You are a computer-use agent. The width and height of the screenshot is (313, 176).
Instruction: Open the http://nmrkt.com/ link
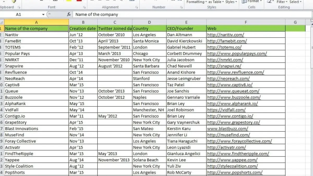pos(225,60)
